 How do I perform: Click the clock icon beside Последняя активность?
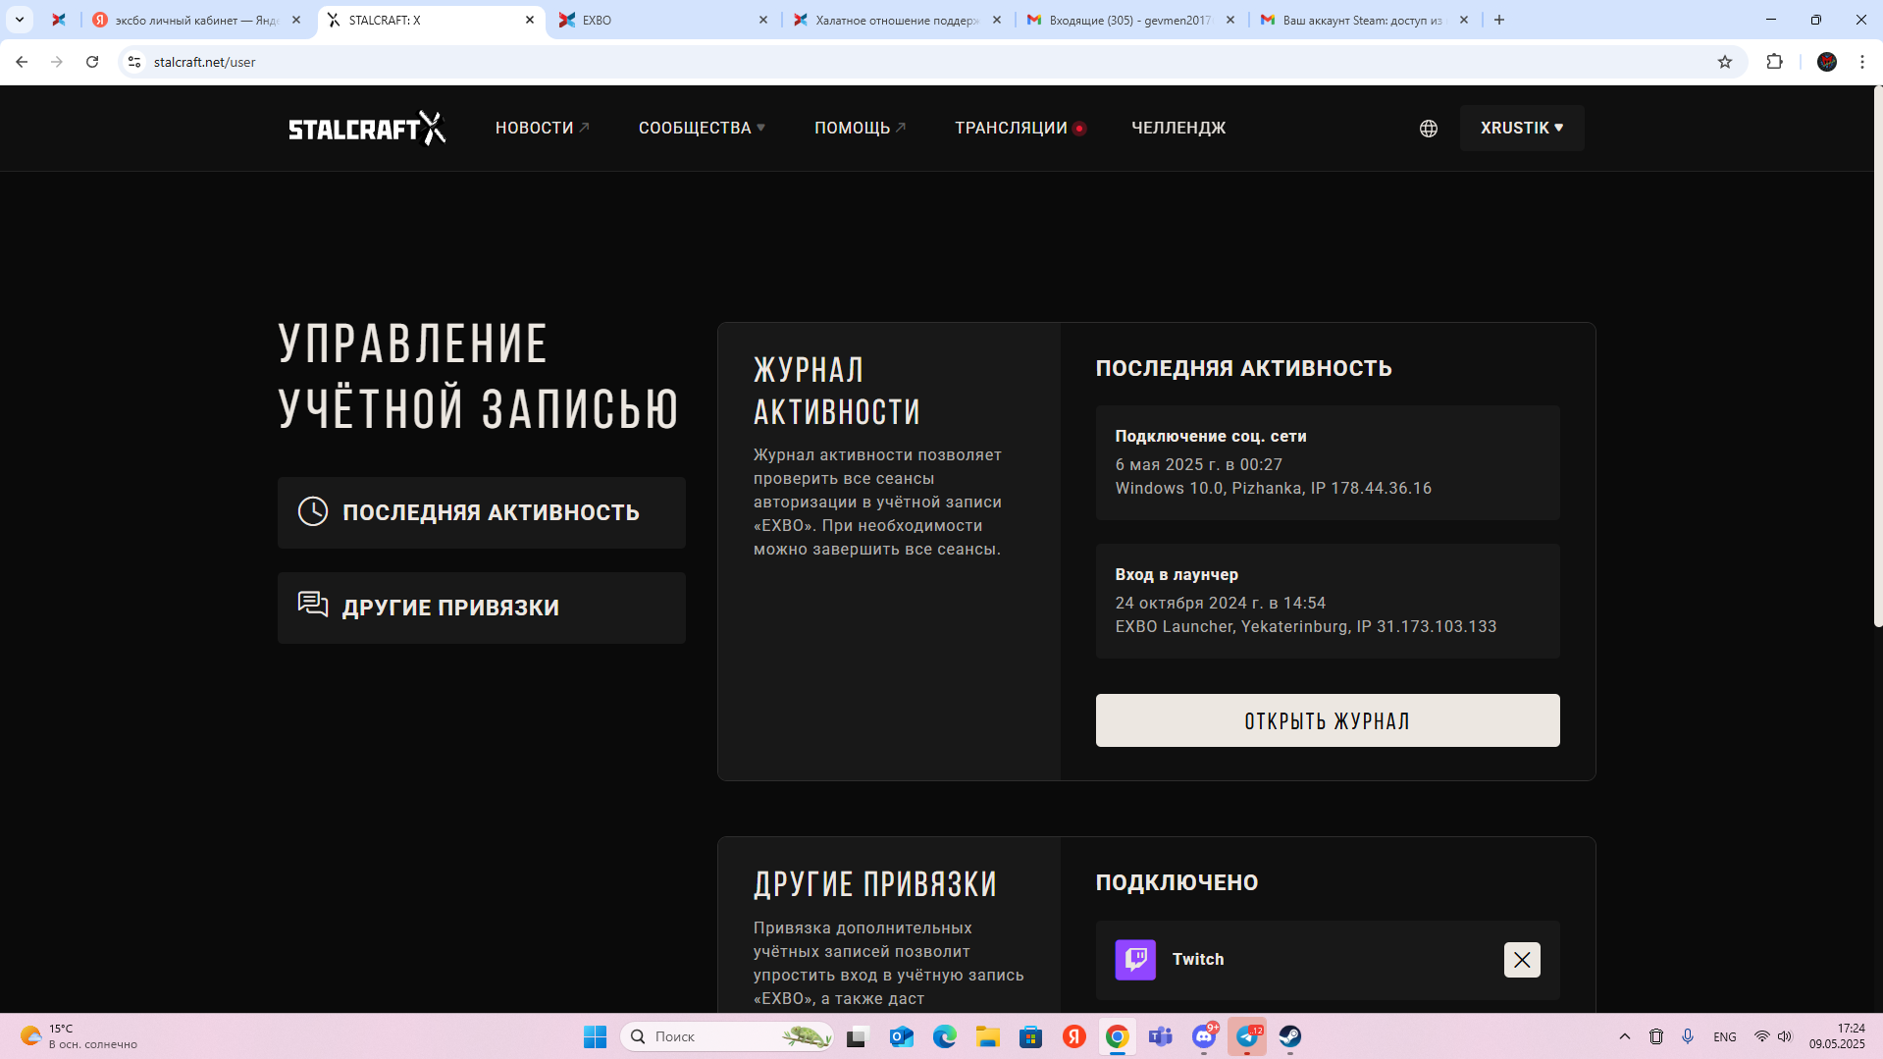313,511
